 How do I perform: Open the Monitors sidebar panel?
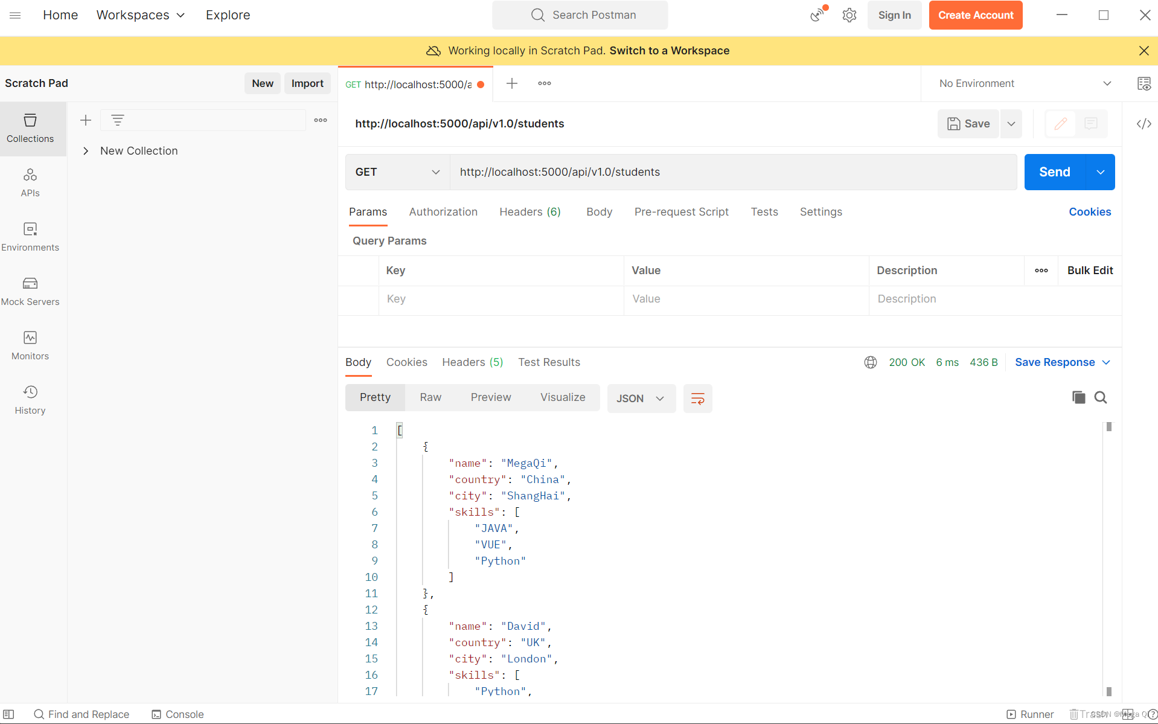pos(30,346)
